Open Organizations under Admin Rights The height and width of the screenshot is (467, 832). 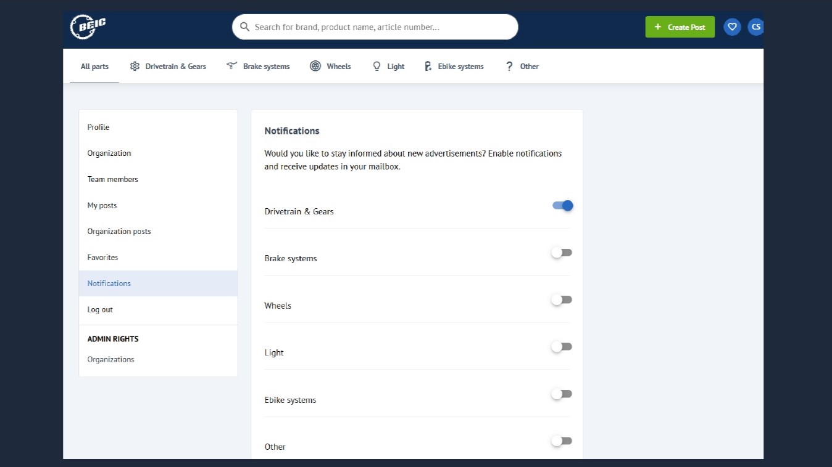[x=110, y=359]
